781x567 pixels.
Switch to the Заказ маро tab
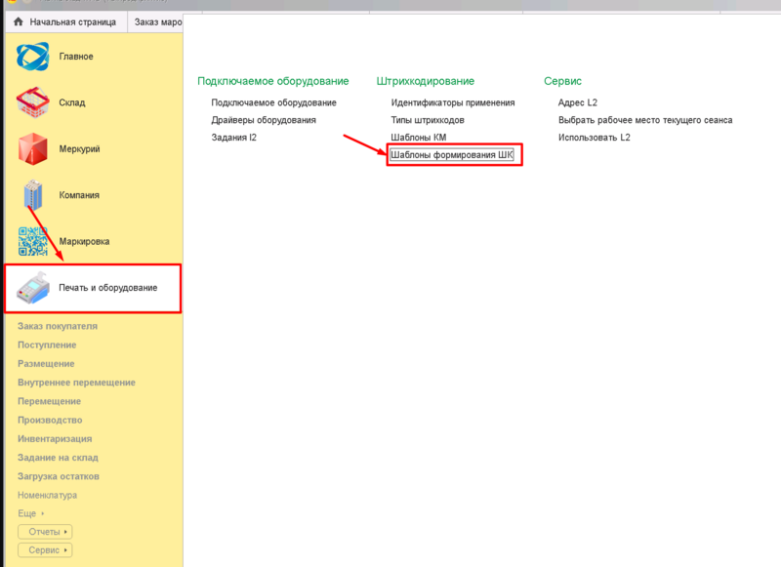pos(158,21)
